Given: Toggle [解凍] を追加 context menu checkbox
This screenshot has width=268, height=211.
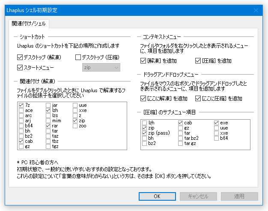Looking at the screenshot, I should click(x=143, y=60).
